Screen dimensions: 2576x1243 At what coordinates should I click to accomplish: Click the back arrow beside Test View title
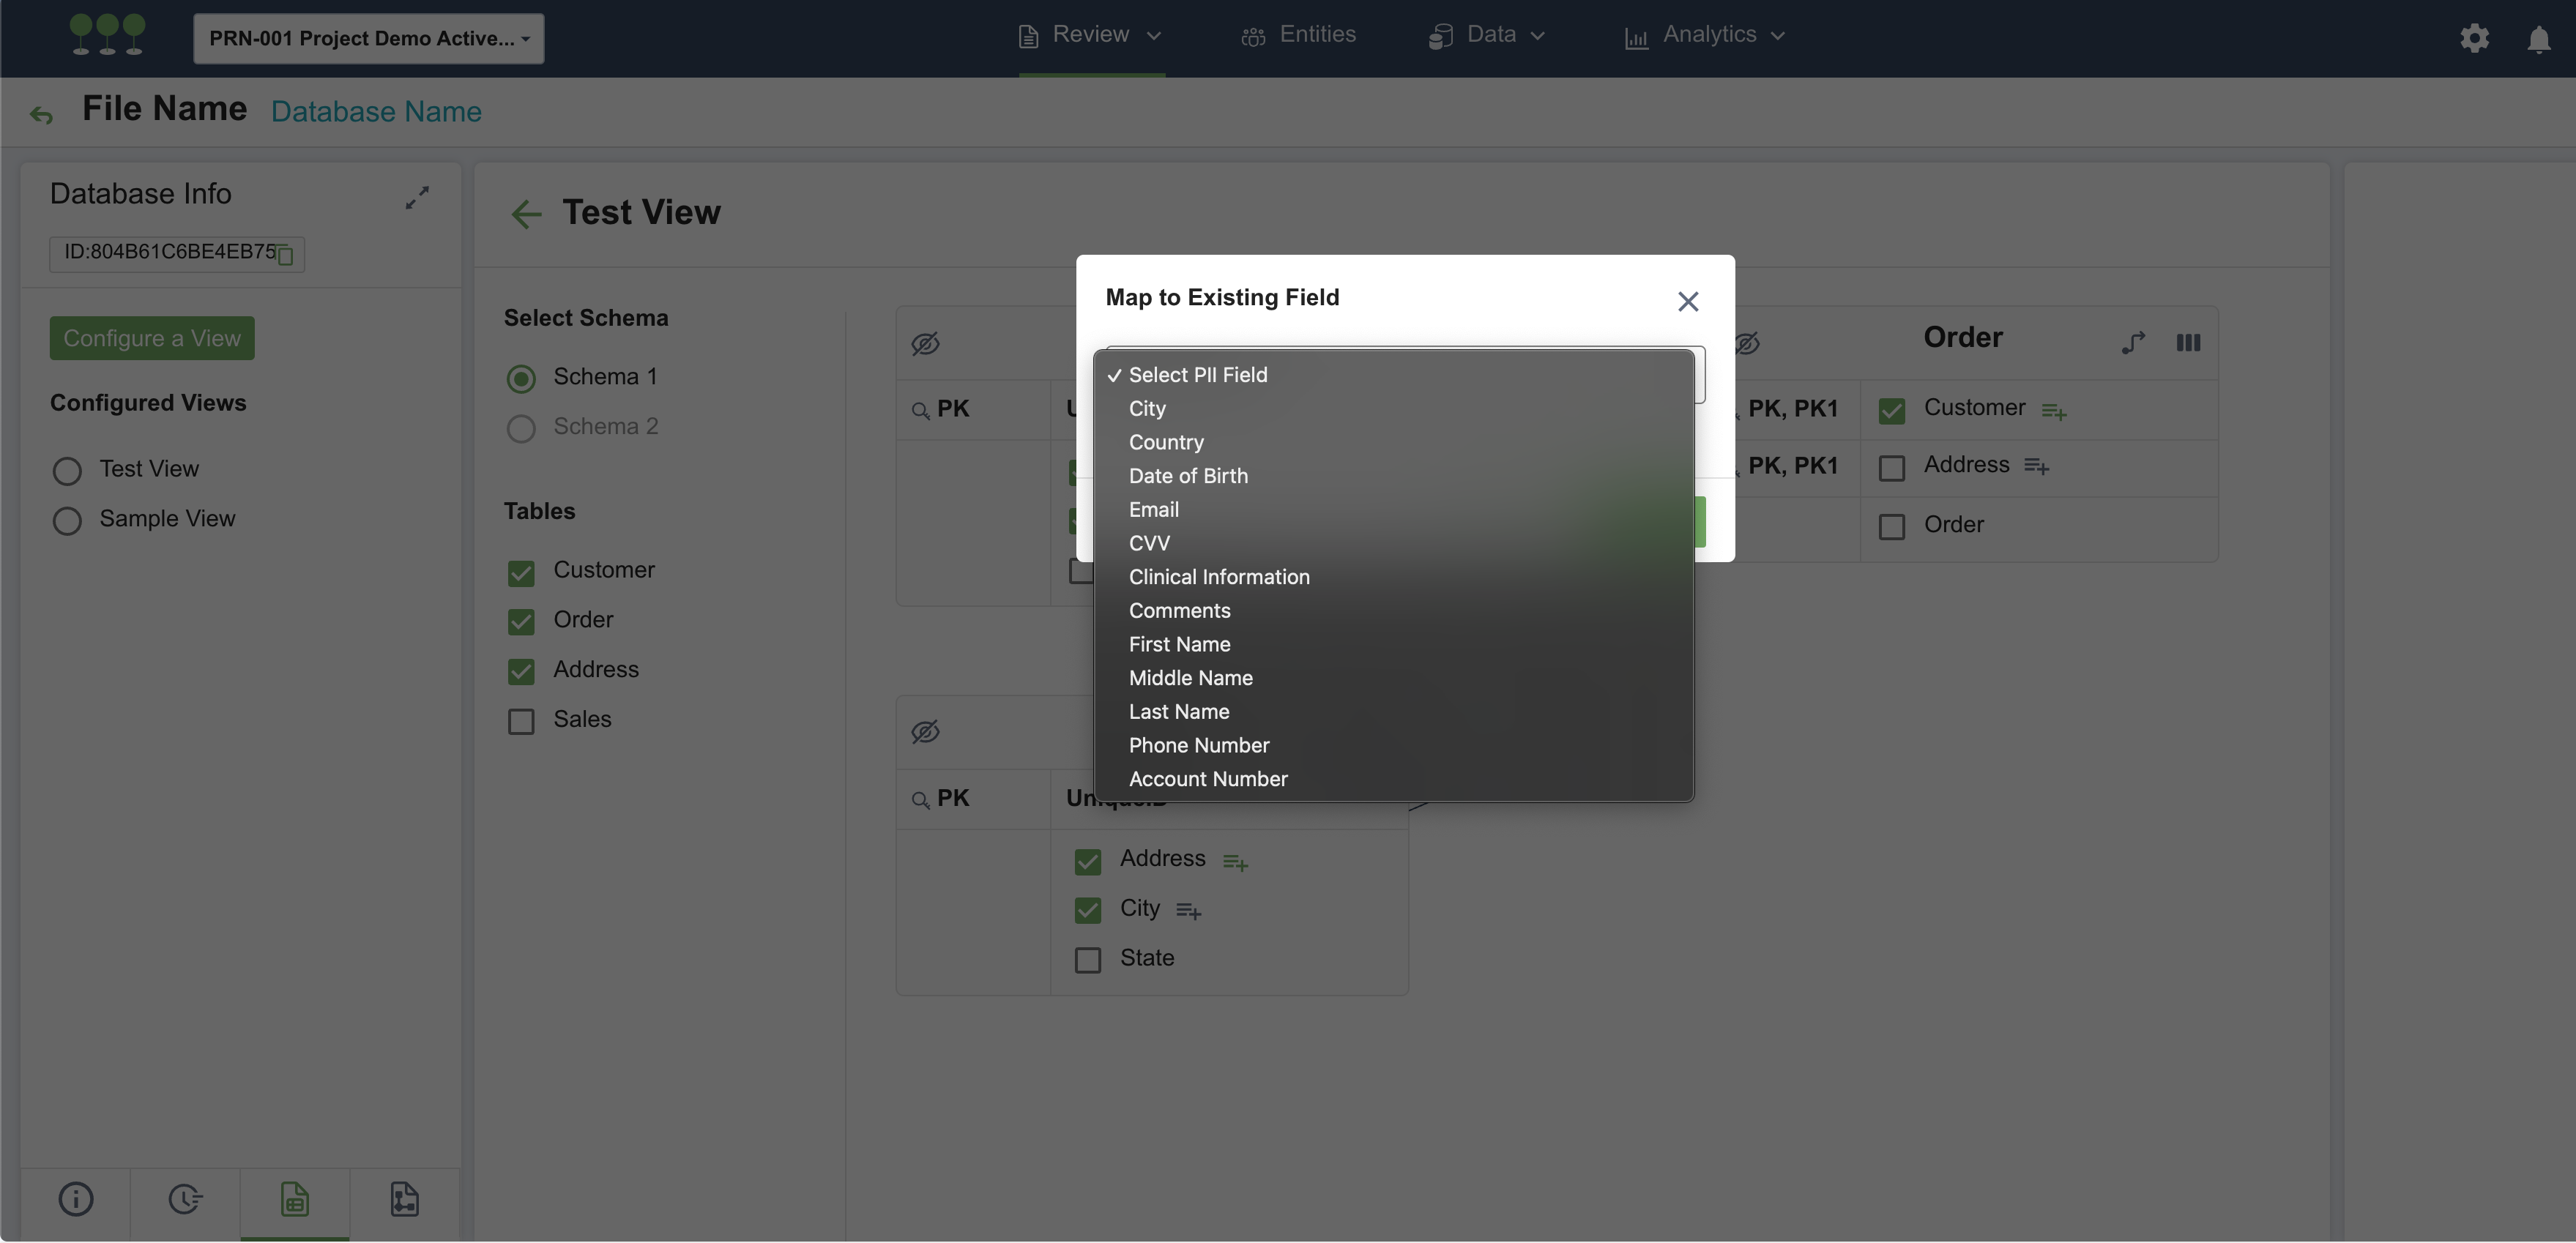coord(525,213)
